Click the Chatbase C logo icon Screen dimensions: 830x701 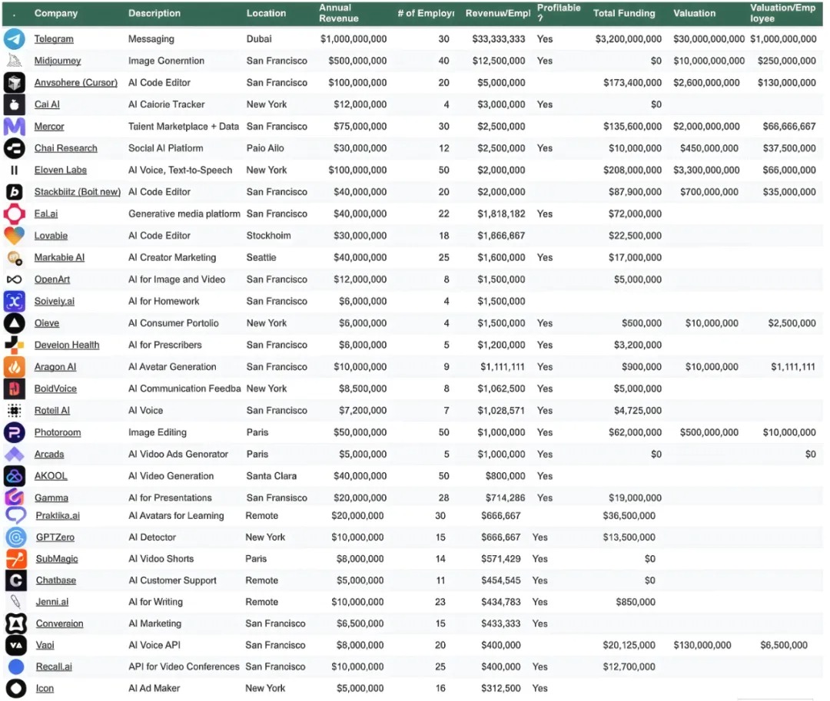coord(15,580)
